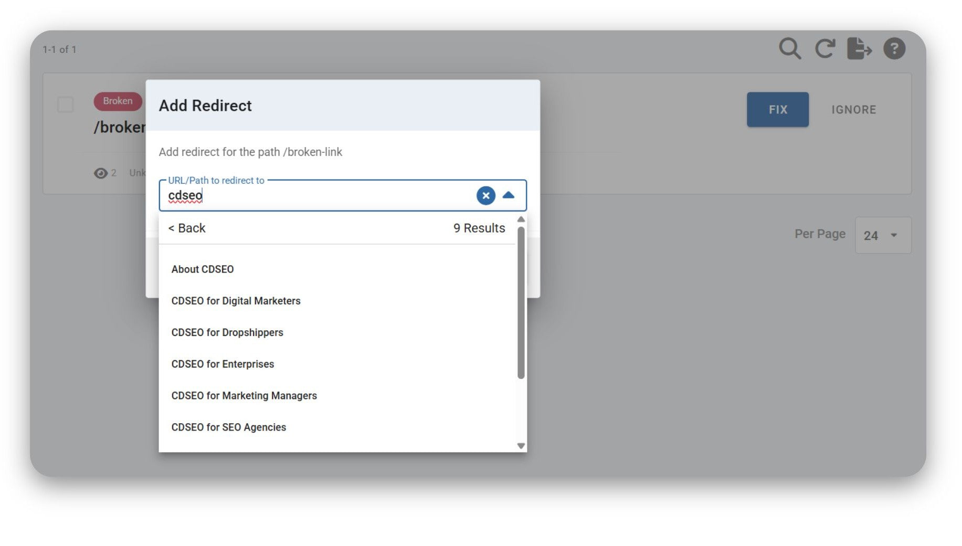The image size is (962, 546).
Task: Click the eye views icon
Action: tap(100, 173)
